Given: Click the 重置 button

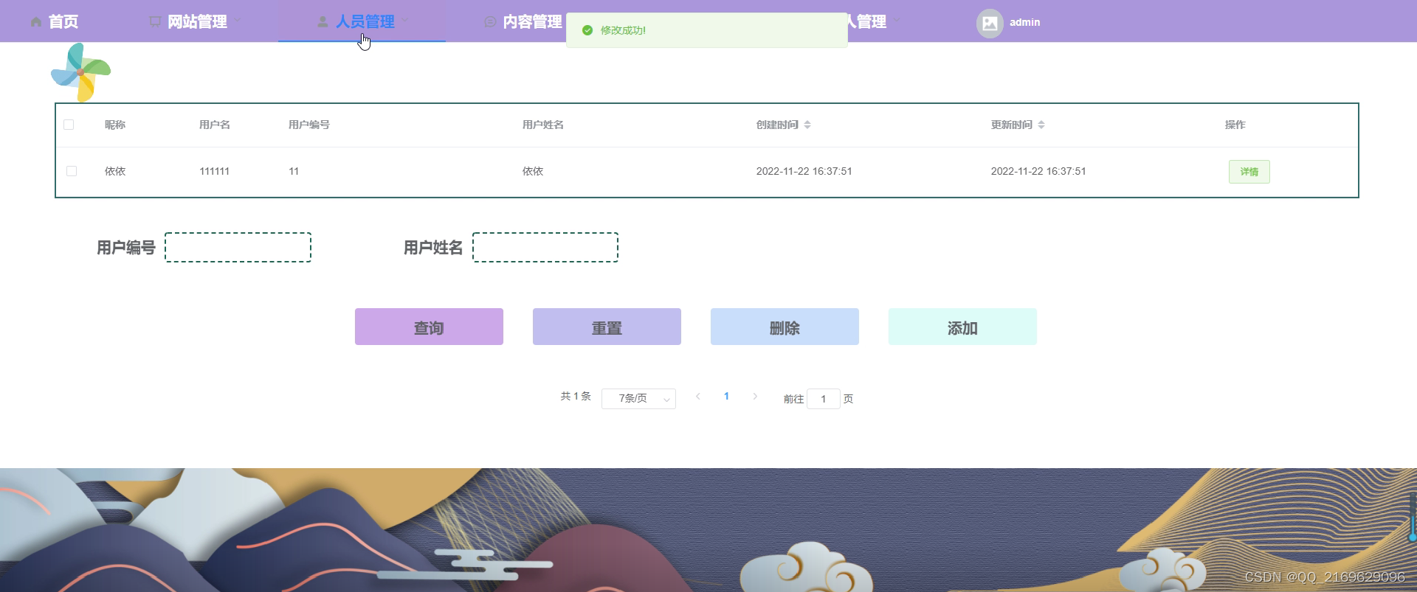Looking at the screenshot, I should (607, 327).
